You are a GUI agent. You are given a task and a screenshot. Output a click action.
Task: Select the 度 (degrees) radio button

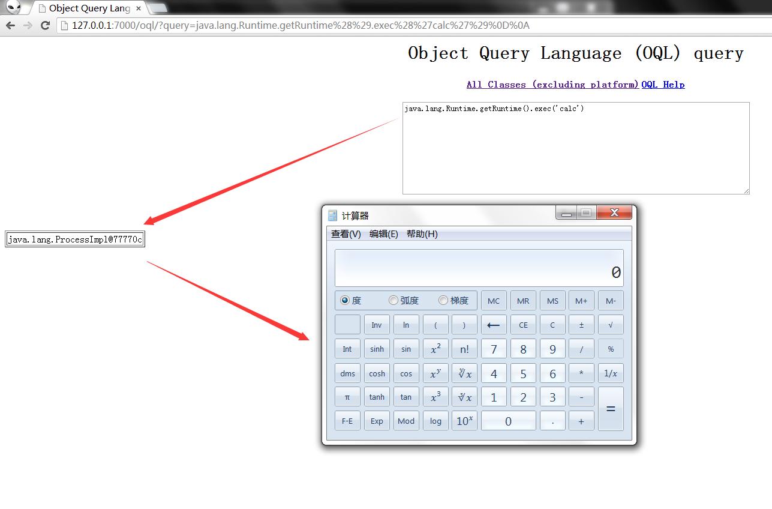(345, 300)
